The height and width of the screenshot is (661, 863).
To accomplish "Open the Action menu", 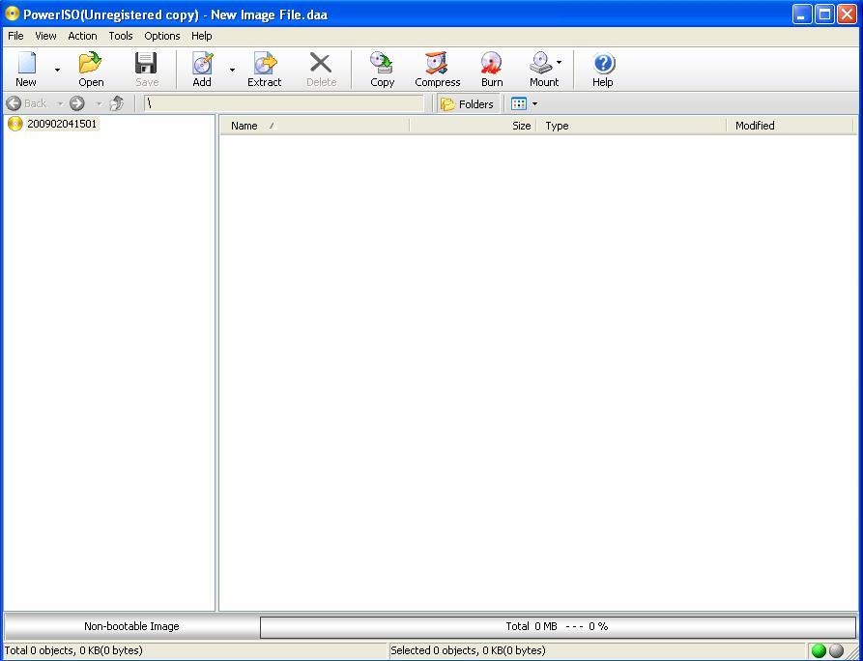I will pos(82,36).
